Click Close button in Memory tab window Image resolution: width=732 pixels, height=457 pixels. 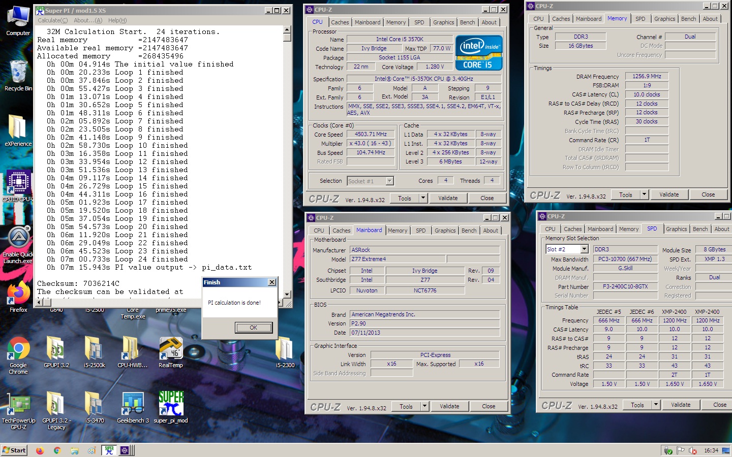pyautogui.click(x=708, y=194)
